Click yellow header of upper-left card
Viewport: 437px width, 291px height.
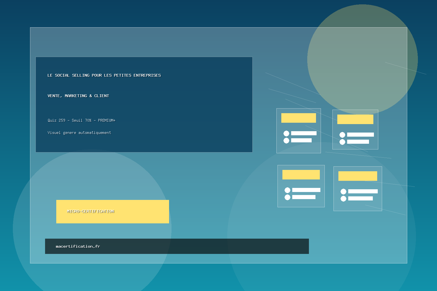(299, 118)
